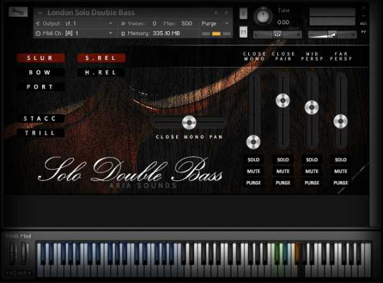Image resolution: width=383 pixels, height=283 pixels.
Task: Click the Tune value 0.00
Action: [283, 22]
